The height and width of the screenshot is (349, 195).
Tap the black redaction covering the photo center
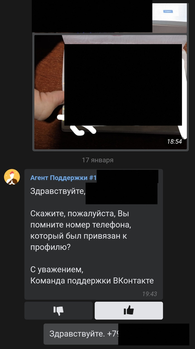click(123, 85)
